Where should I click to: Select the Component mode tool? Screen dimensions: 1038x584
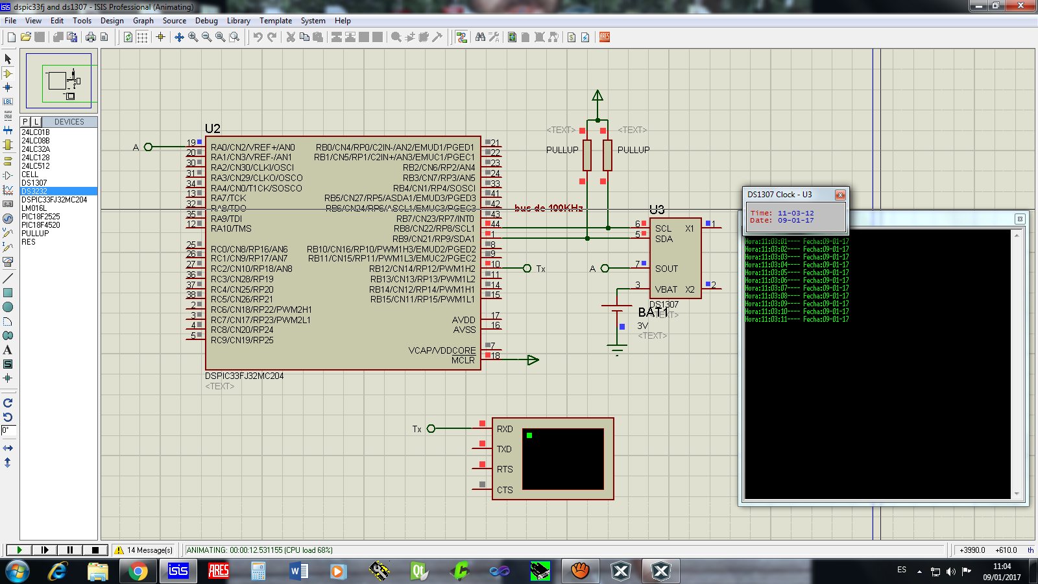coord(8,73)
